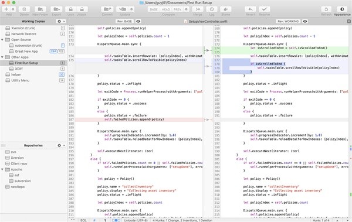The width and height of the screenshot is (352, 222).
Task: Click the Add toolbar button
Action: tap(6, 9)
